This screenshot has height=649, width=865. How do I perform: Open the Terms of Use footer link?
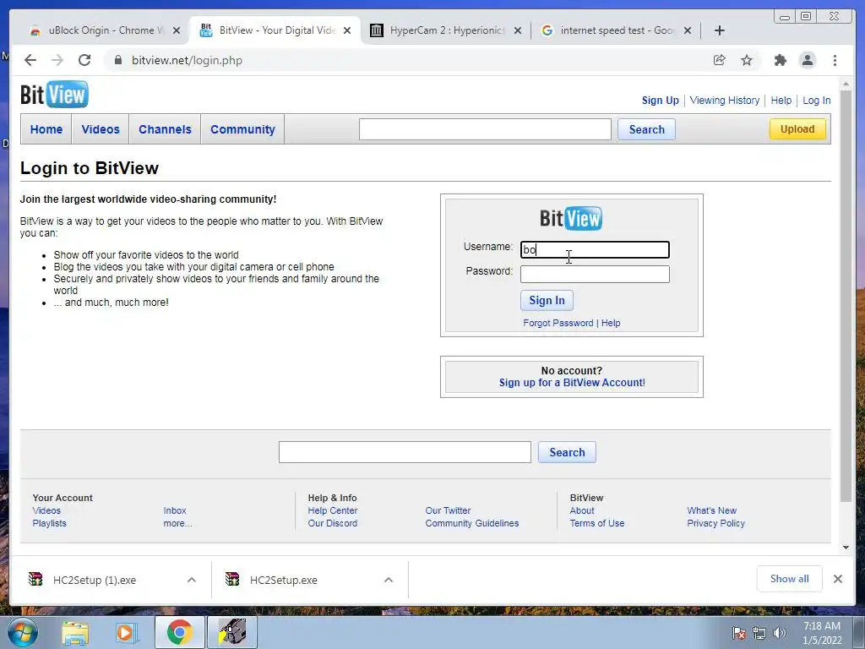[x=597, y=523]
